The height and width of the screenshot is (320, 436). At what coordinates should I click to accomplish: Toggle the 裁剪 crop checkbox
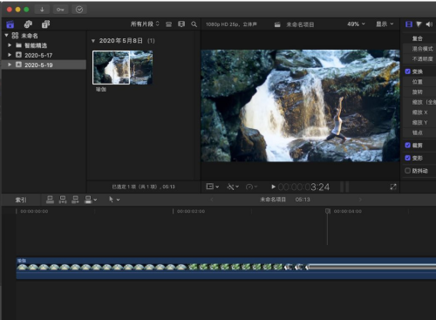coord(407,146)
